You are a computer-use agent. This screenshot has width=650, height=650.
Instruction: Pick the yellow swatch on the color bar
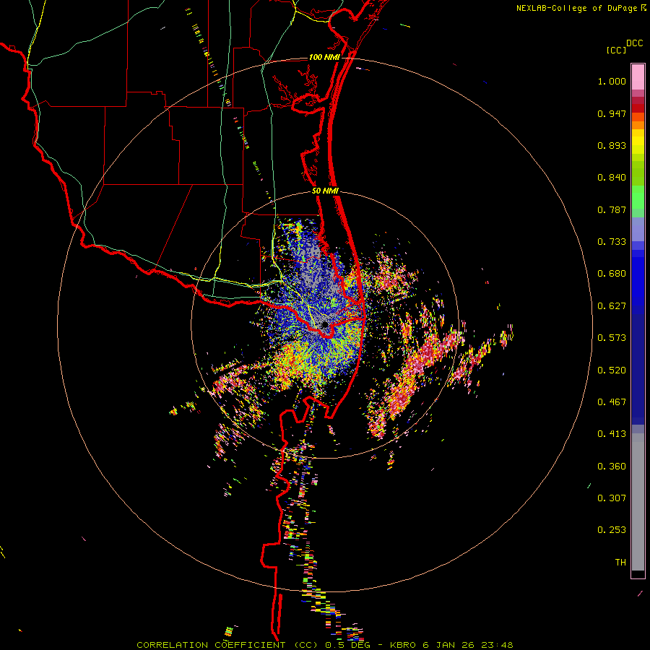click(638, 142)
